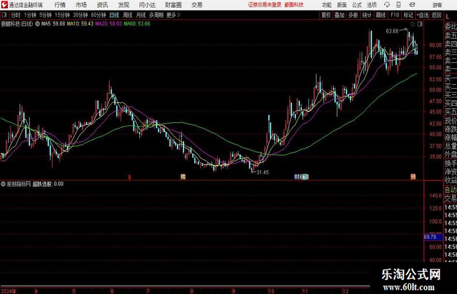457x294 pixels.
Task: Click the L tab on the right panel
Action: [x=447, y=16]
